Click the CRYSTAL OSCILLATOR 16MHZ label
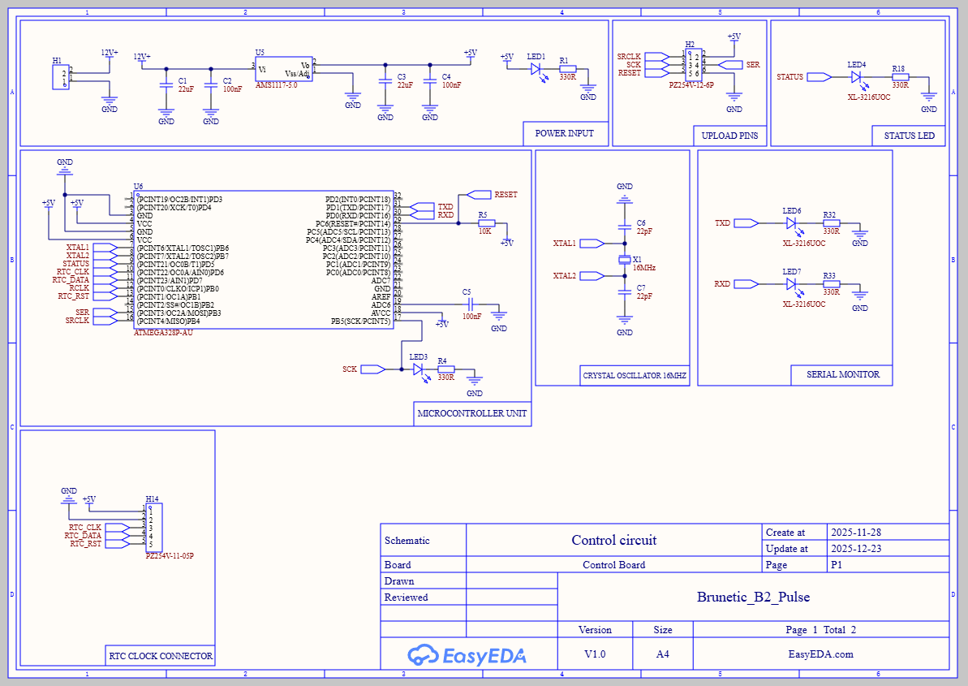968x686 pixels. 635,375
